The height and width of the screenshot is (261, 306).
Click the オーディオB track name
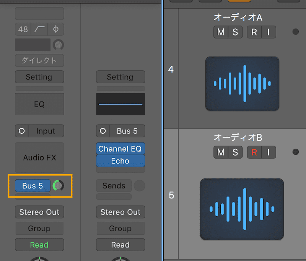coord(238,138)
